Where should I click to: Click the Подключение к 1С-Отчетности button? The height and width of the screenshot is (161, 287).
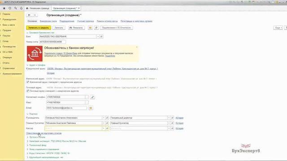tap(117, 28)
